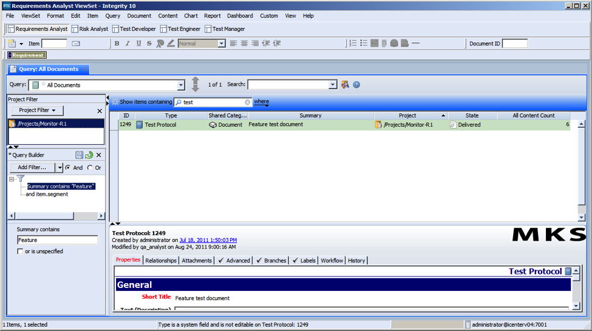
Task: Close the Project Filter panel
Action: 100,111
